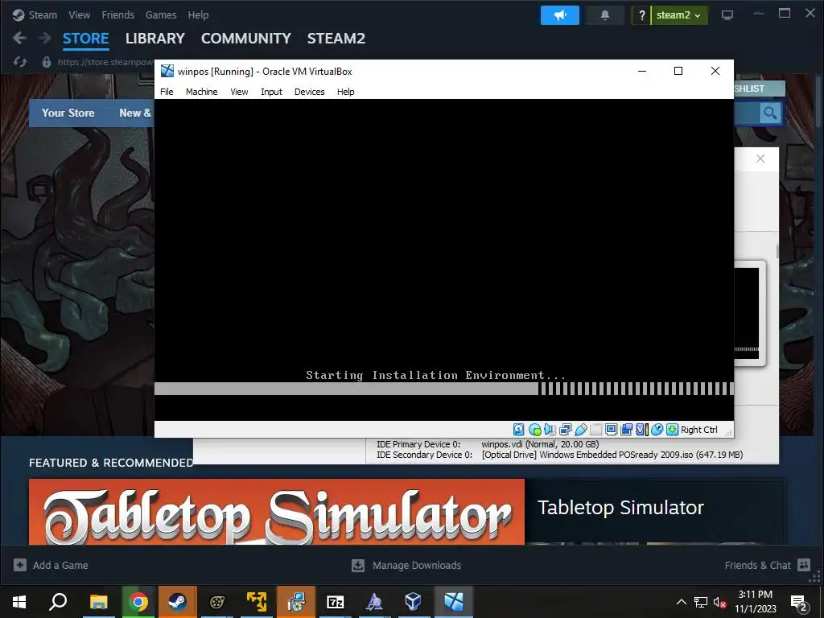Click the question mark help button in Steam
The width and height of the screenshot is (824, 618).
pyautogui.click(x=641, y=15)
